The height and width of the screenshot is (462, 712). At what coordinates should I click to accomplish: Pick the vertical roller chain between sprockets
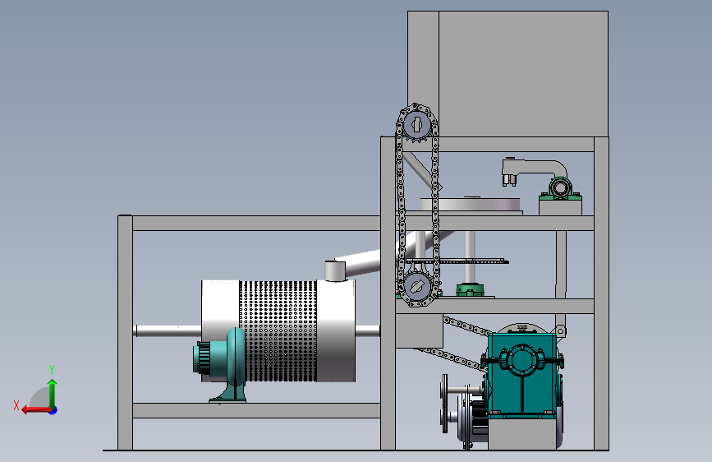point(418,206)
